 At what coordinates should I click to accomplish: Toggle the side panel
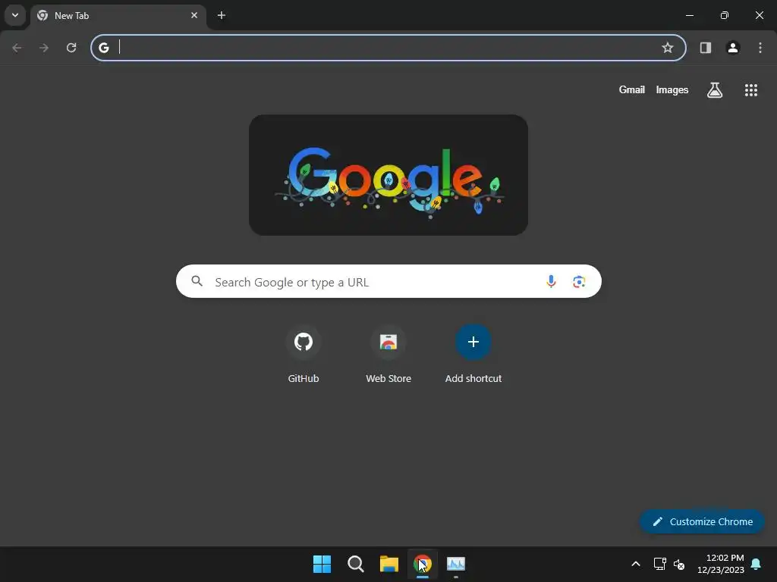tap(706, 48)
